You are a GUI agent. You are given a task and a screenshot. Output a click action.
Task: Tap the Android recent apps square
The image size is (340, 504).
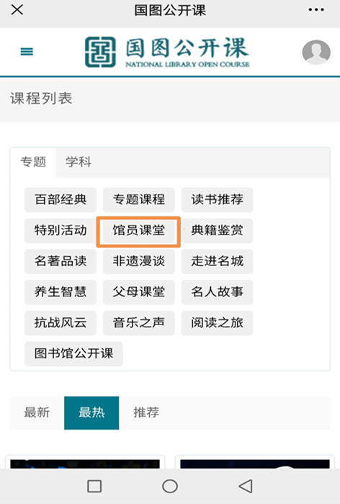[x=94, y=486]
